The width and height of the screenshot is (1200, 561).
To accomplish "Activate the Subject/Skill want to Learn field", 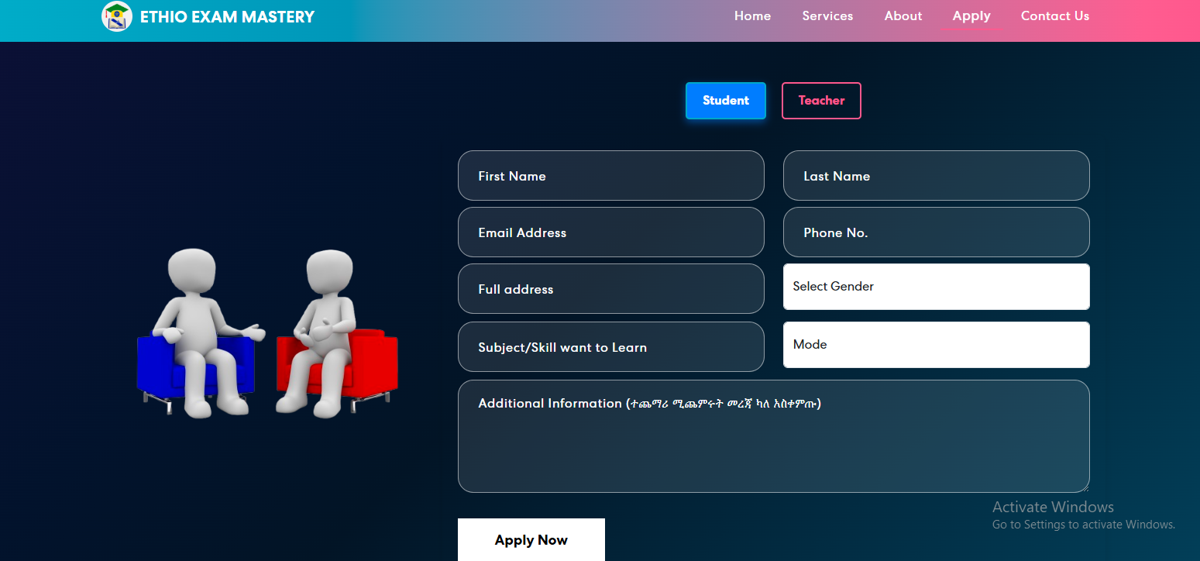I will point(611,347).
